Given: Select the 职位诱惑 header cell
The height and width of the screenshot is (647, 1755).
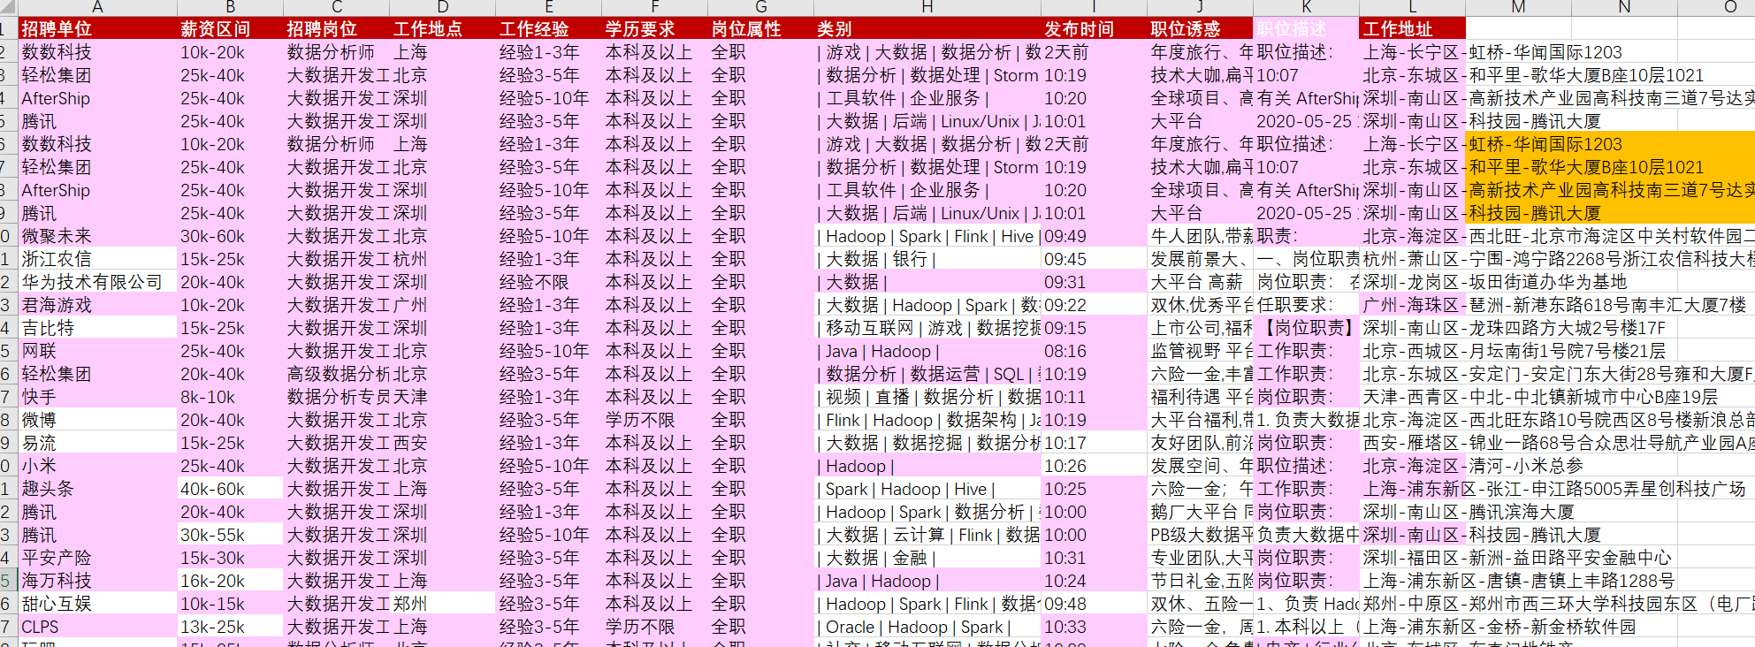Looking at the screenshot, I should tap(1200, 29).
